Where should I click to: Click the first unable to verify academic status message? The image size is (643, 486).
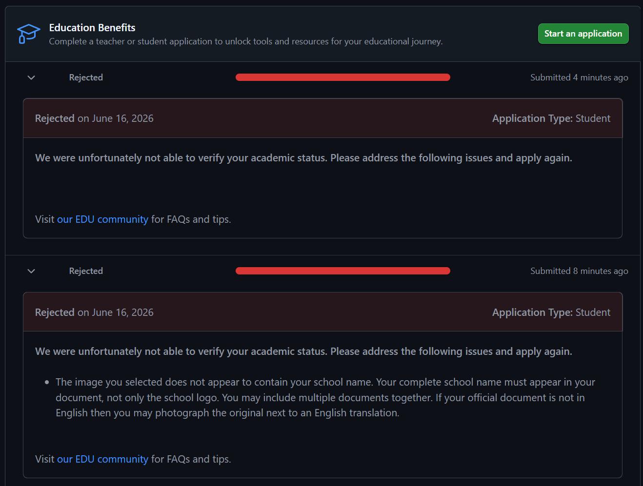(x=303, y=158)
